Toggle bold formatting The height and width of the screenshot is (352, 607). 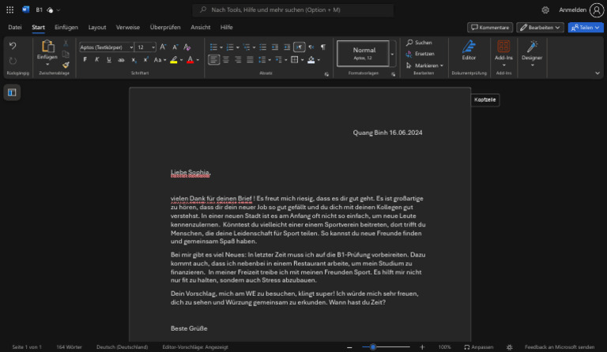[x=85, y=60]
